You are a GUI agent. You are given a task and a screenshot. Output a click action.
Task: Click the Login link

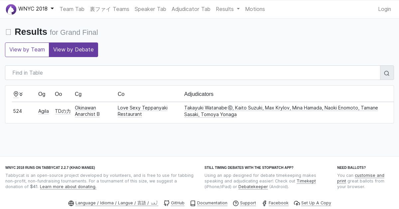tap(384, 9)
